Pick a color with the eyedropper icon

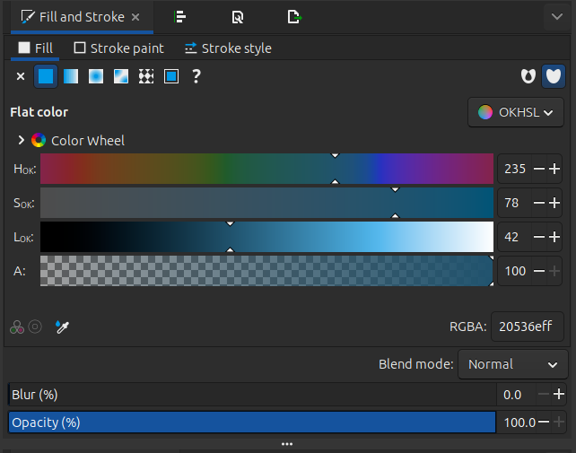(62, 327)
